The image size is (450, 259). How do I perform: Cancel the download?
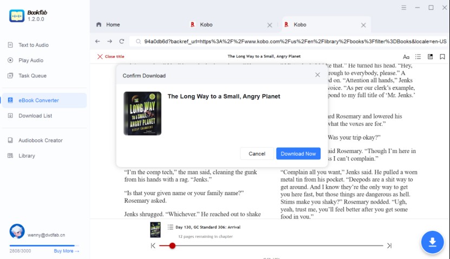[x=257, y=154]
